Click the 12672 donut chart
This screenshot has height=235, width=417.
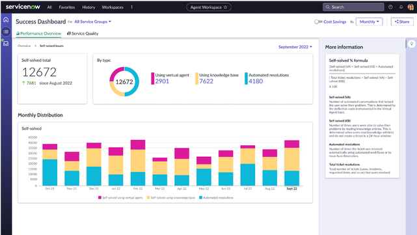124,82
